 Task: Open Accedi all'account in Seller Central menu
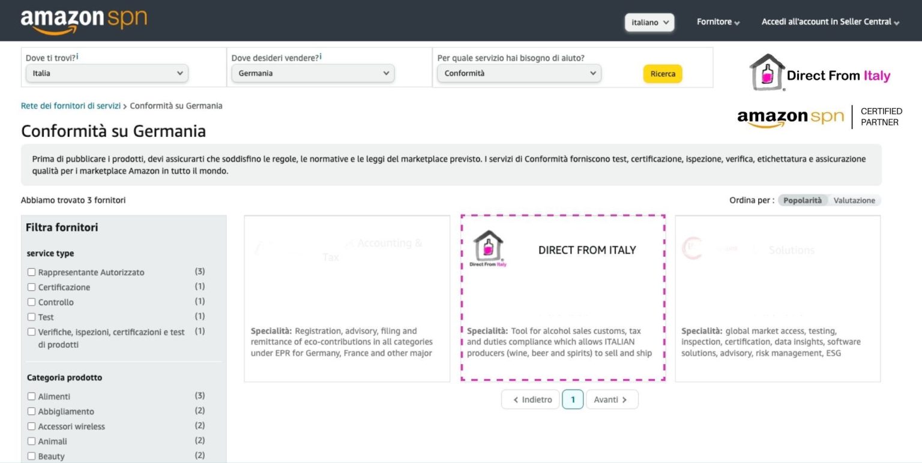pyautogui.click(x=830, y=22)
